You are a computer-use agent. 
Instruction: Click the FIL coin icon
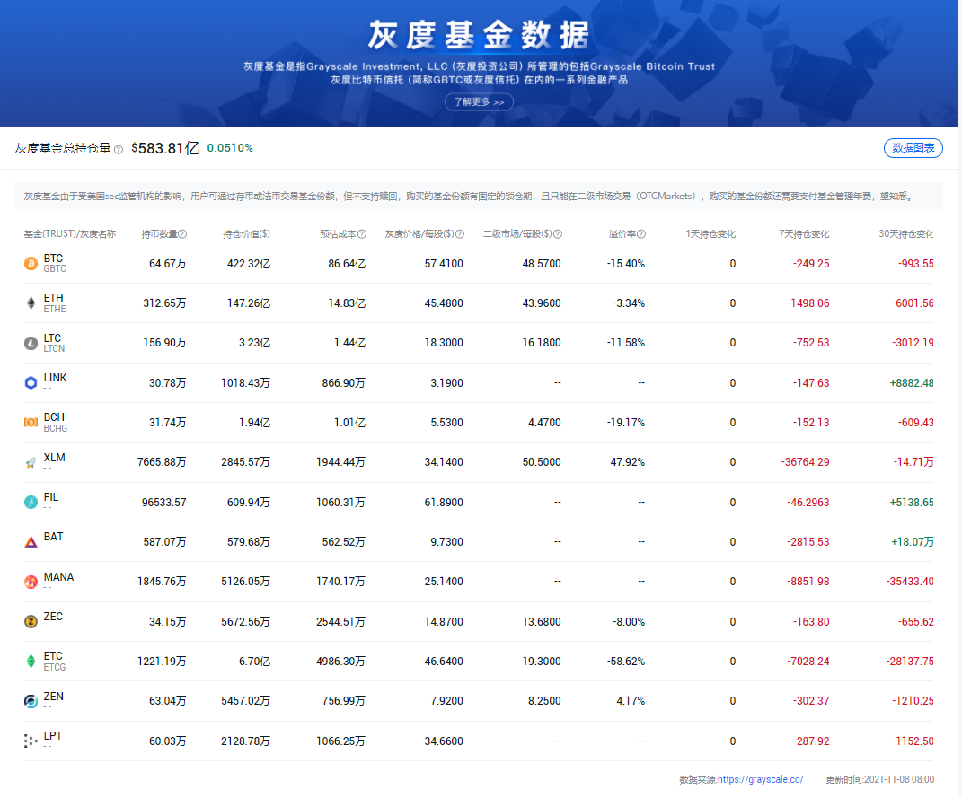pos(31,502)
